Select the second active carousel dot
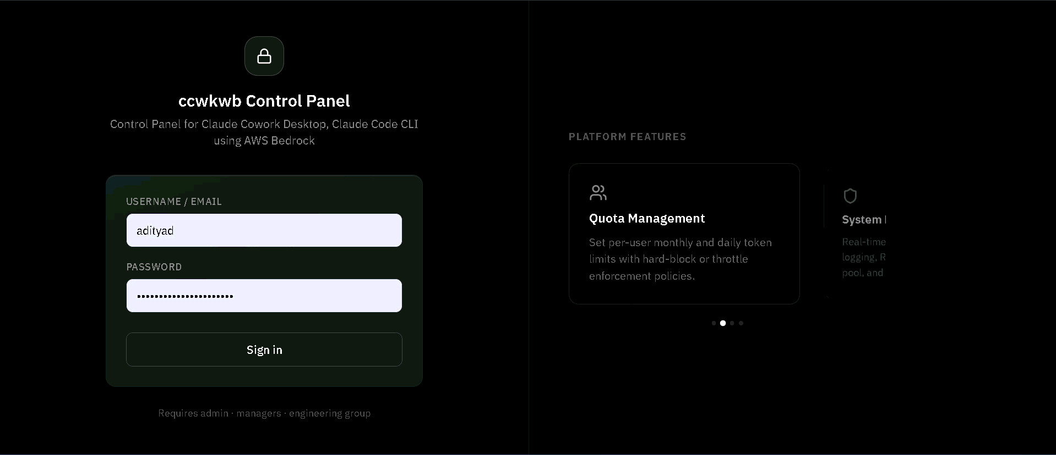 (723, 323)
